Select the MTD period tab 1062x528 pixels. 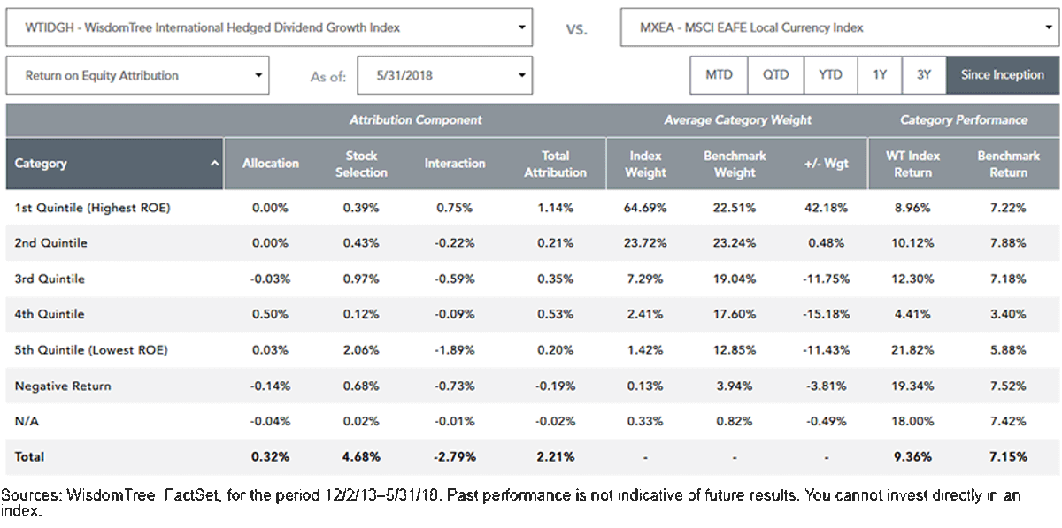(x=719, y=75)
